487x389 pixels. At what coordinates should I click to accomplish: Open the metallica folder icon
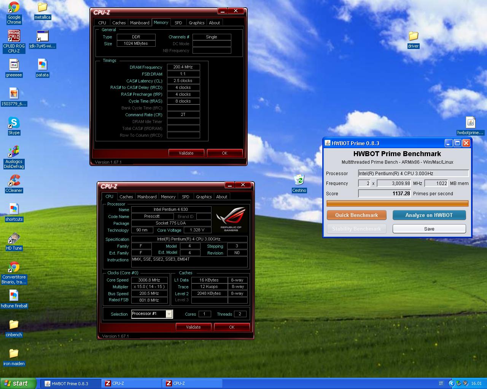pos(42,11)
